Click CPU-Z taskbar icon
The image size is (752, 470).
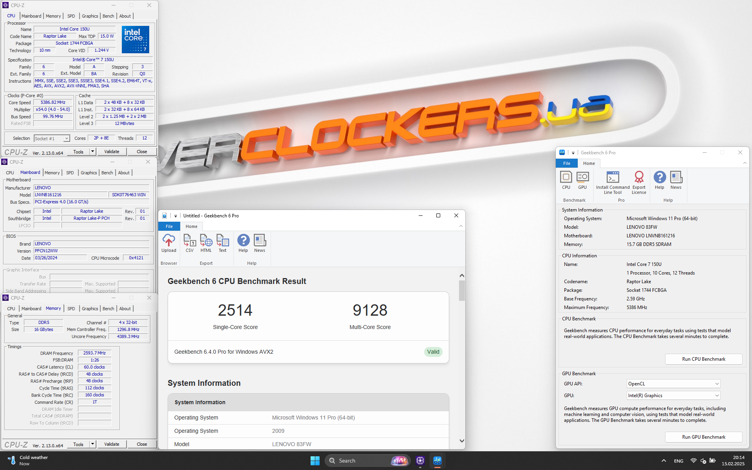[x=420, y=461]
